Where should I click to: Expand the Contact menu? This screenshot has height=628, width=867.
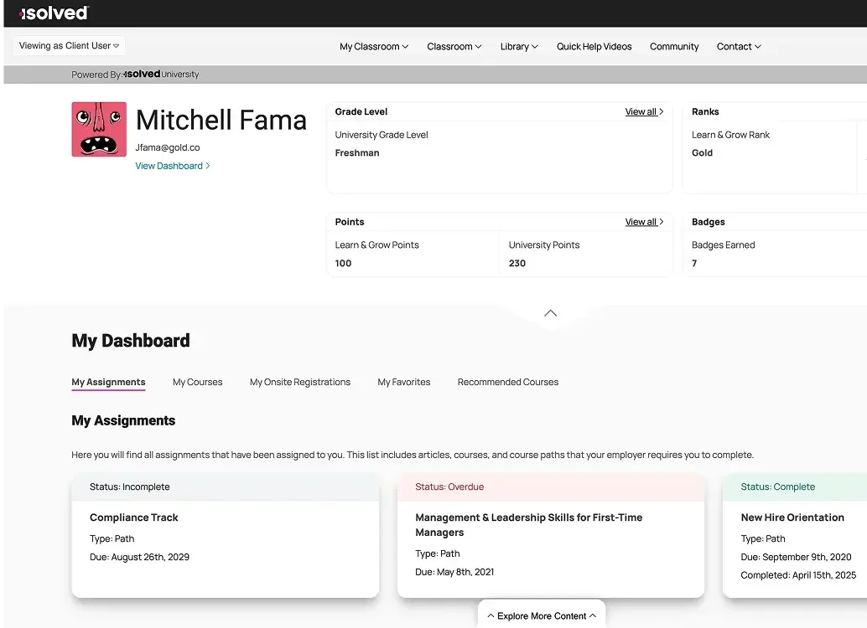point(739,46)
